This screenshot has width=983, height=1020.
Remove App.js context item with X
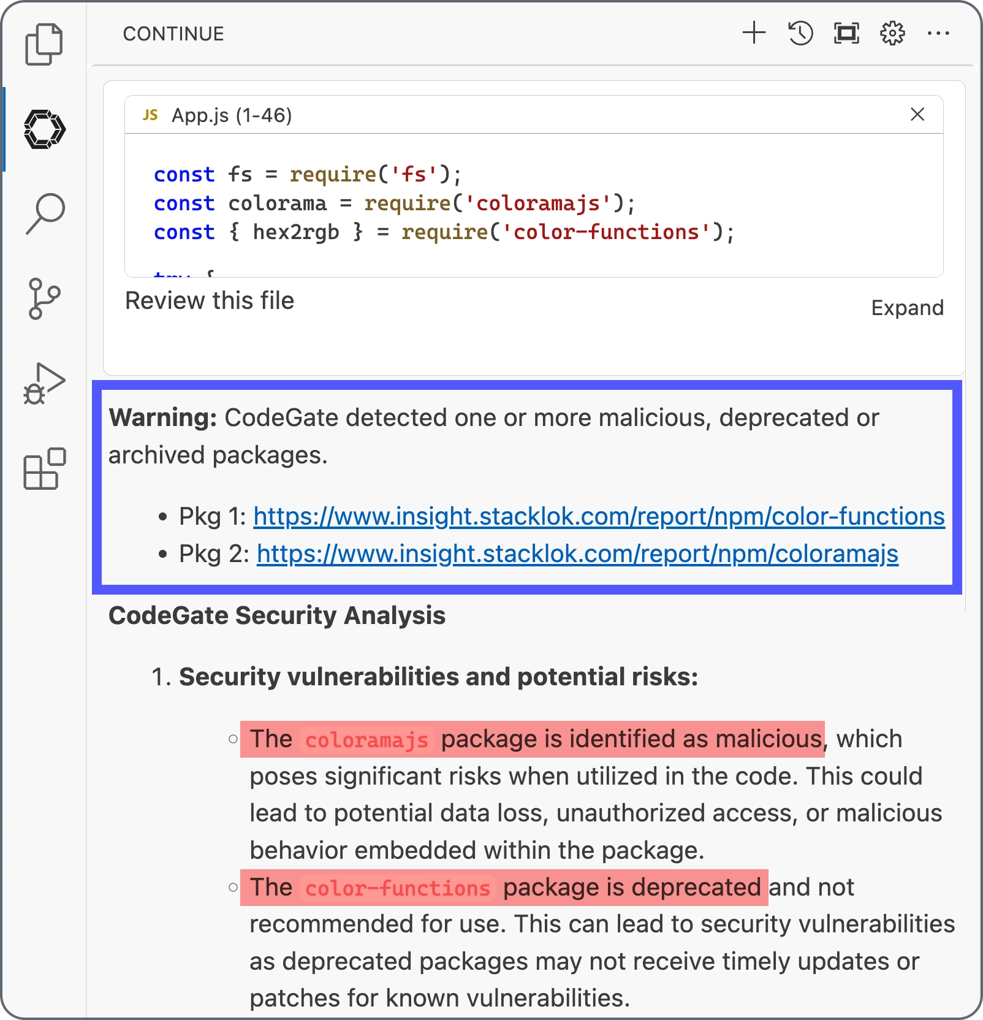point(917,114)
